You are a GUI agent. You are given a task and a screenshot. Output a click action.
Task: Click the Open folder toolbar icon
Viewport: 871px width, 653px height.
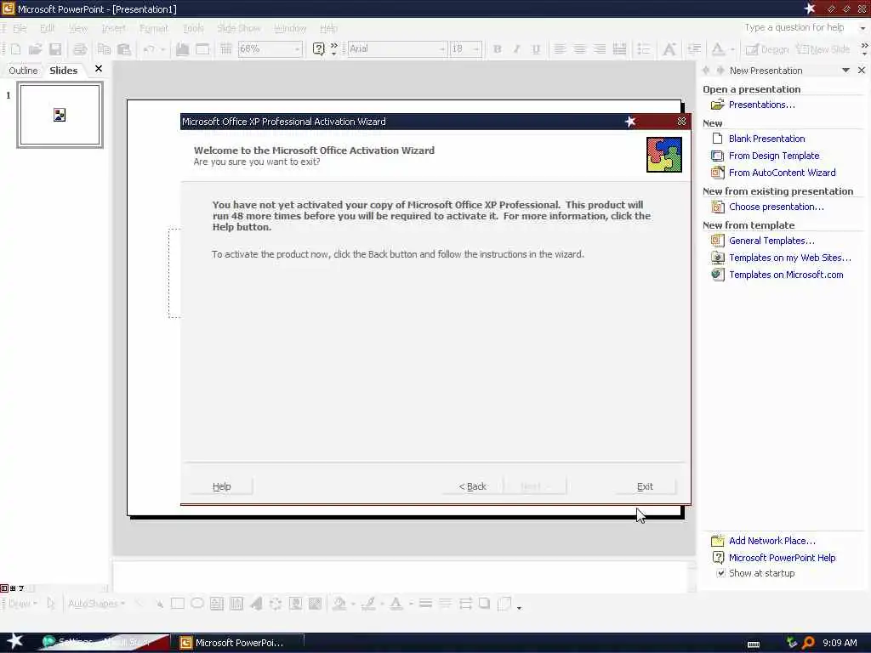pyautogui.click(x=35, y=48)
